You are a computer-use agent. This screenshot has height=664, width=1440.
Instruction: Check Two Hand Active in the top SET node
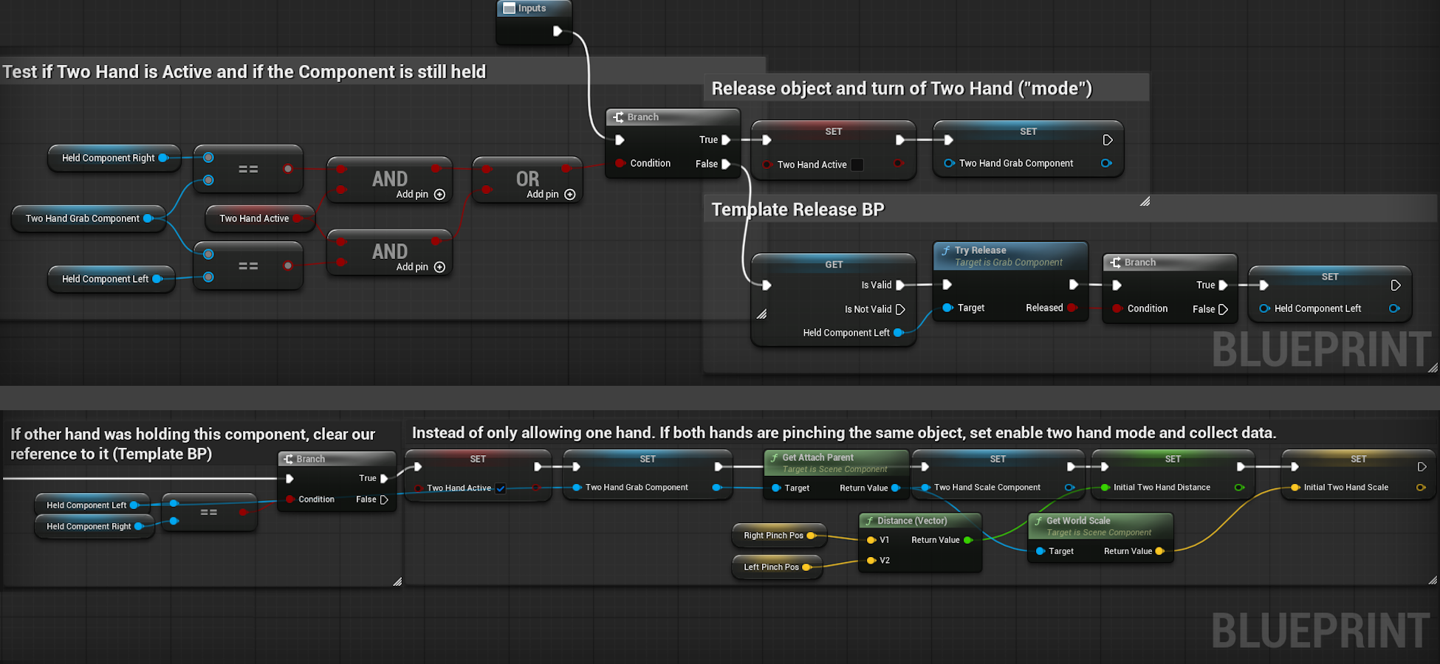point(857,165)
